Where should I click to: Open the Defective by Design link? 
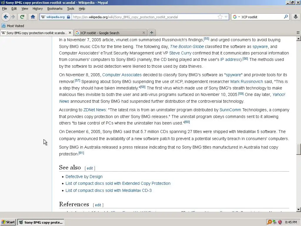pyautogui.click(x=84, y=177)
